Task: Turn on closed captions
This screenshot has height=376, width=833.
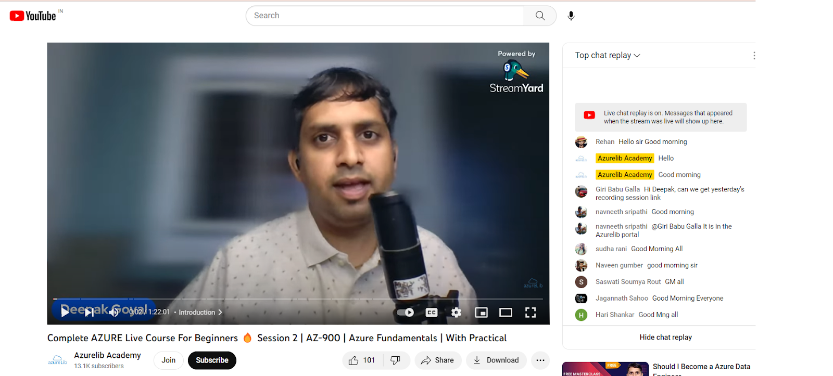Action: tap(432, 313)
